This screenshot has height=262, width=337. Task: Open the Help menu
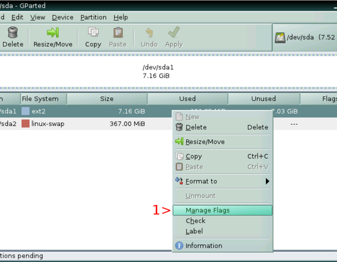[121, 17]
